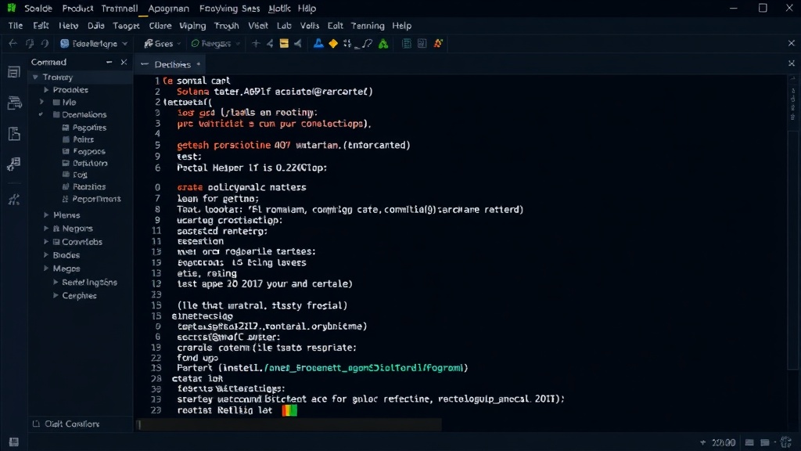Expand the 'Cerphres' tree node
Viewport: 801px width, 451px height.
[x=56, y=295]
